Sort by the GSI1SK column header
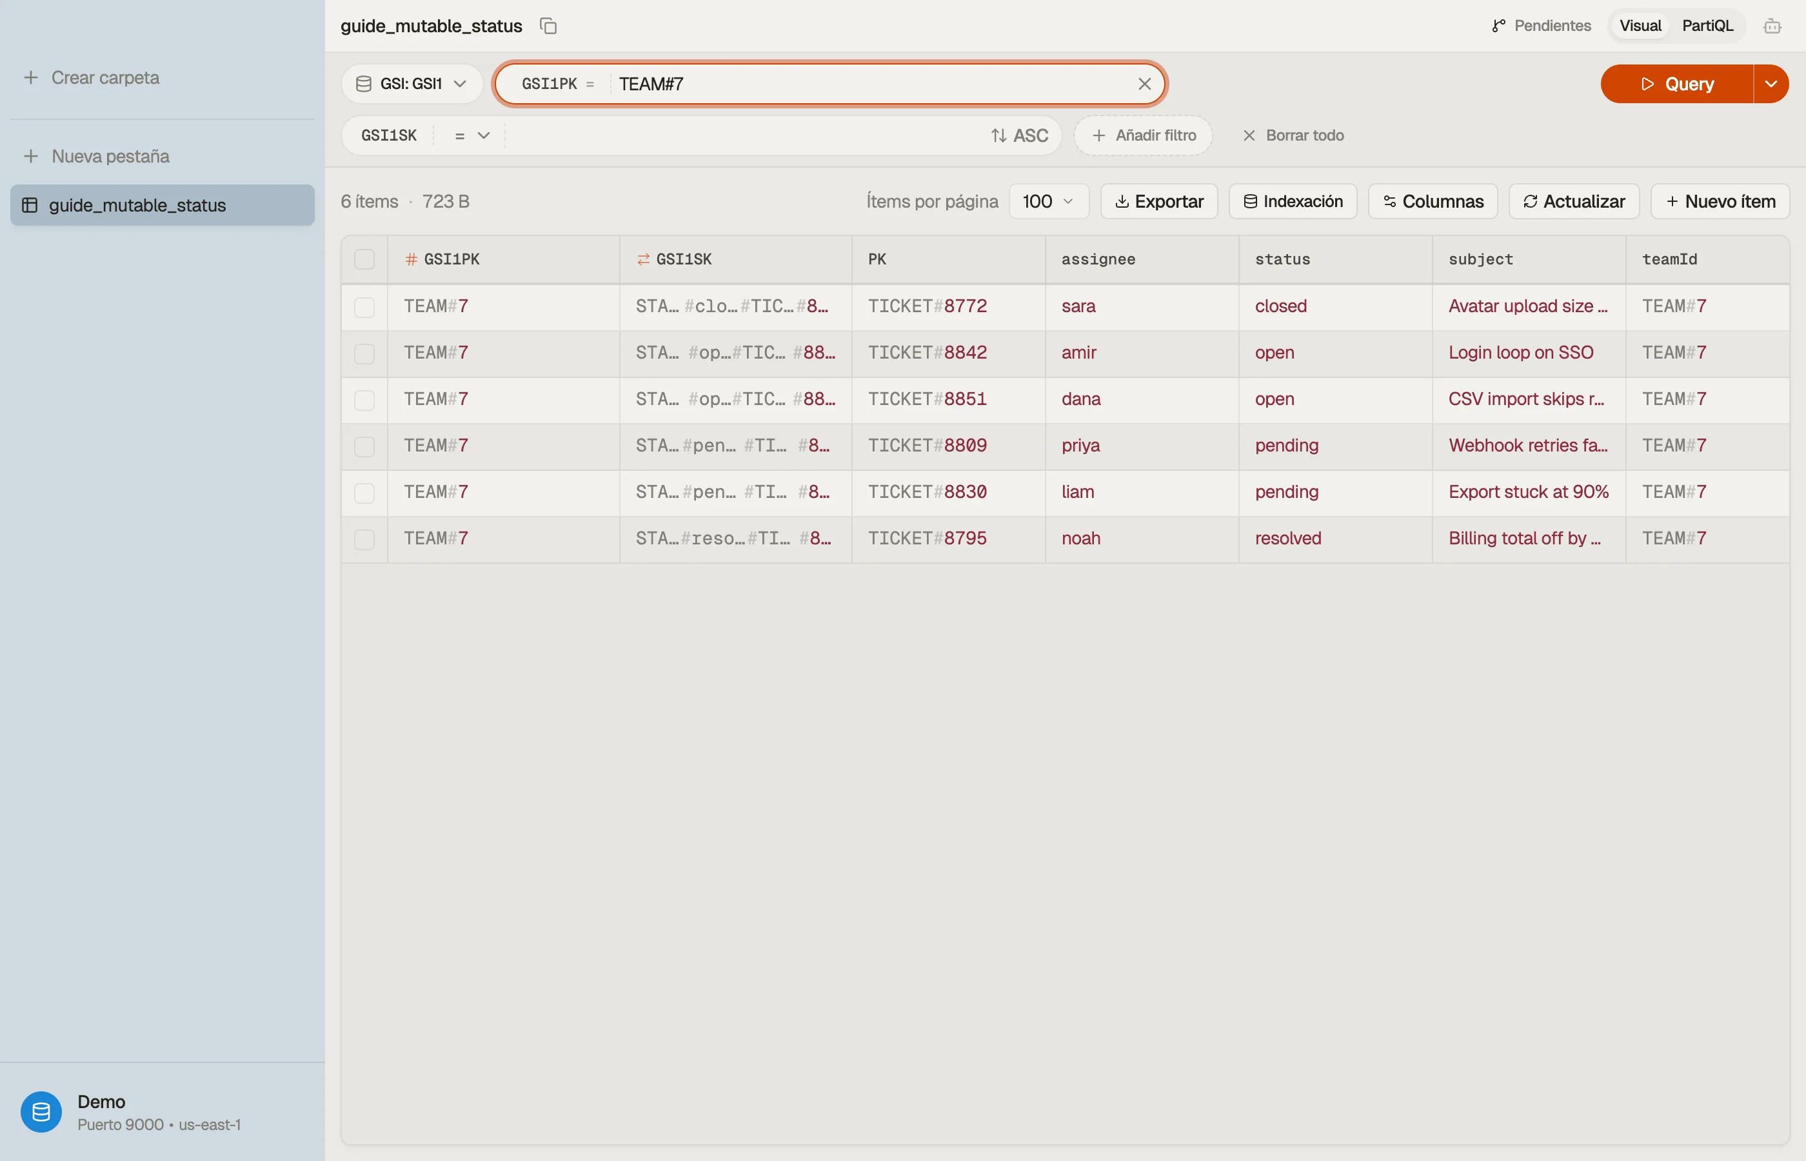Viewport: 1806px width, 1161px height. pos(736,259)
